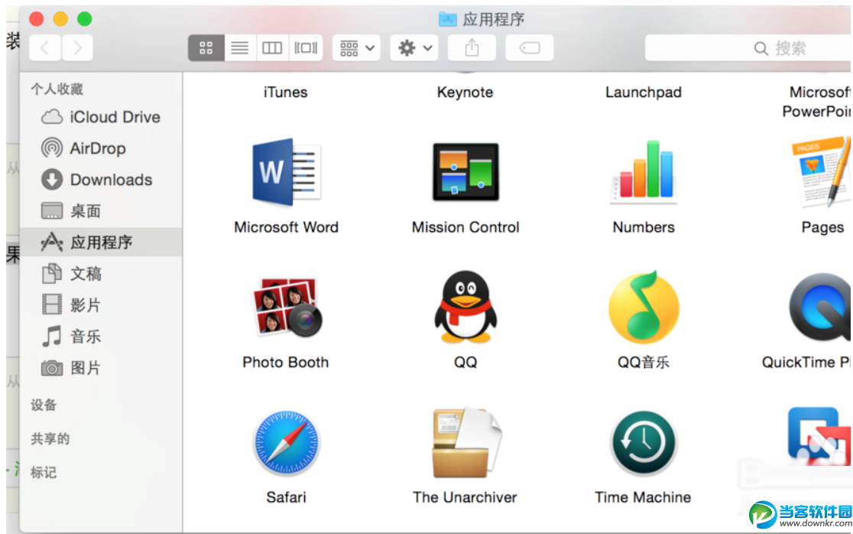Go forward with the forward arrow
The image size is (853, 534).
click(x=77, y=48)
